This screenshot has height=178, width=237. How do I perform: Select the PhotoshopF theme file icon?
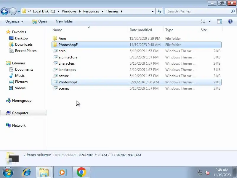click(x=55, y=82)
